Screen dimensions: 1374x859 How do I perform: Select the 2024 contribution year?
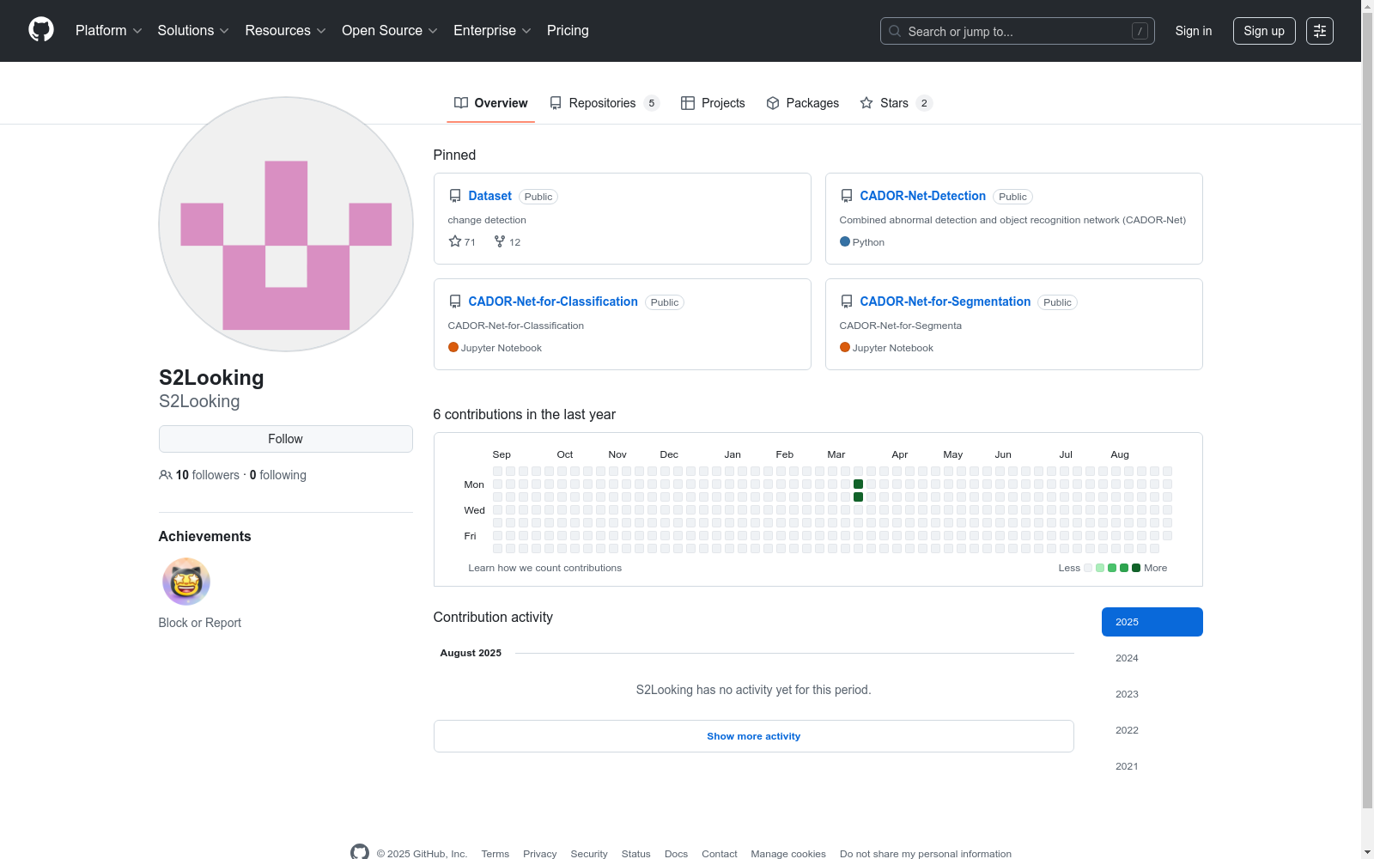click(1152, 658)
